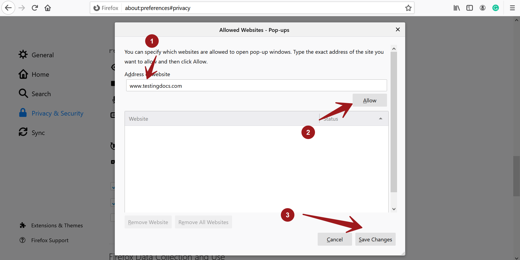
Task: Open the Firefox account icon
Action: pyautogui.click(x=483, y=8)
